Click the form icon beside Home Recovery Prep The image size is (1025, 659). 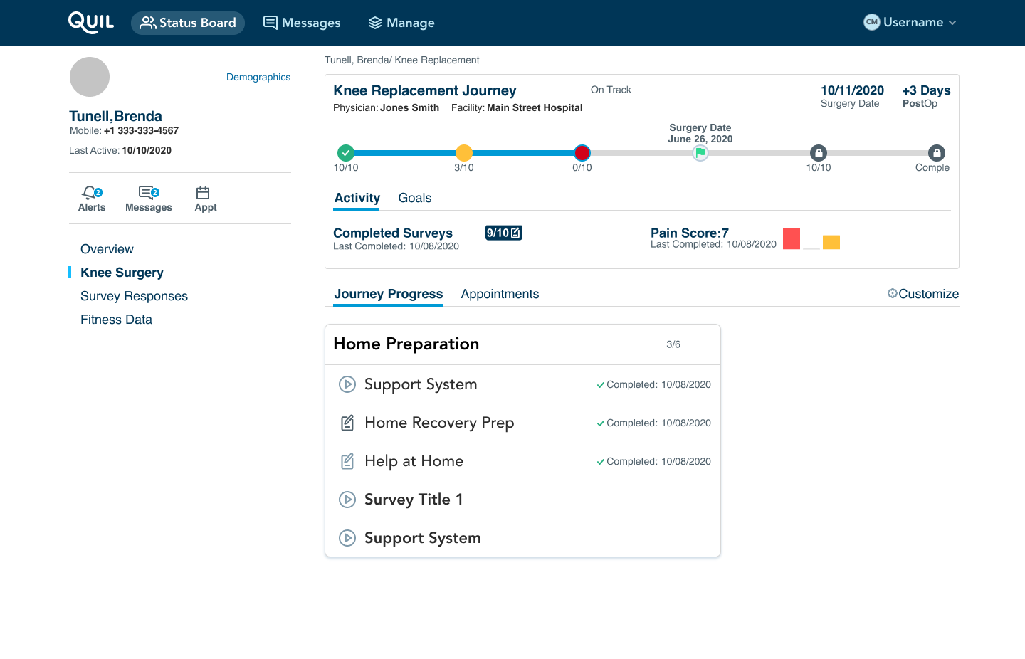(x=347, y=423)
